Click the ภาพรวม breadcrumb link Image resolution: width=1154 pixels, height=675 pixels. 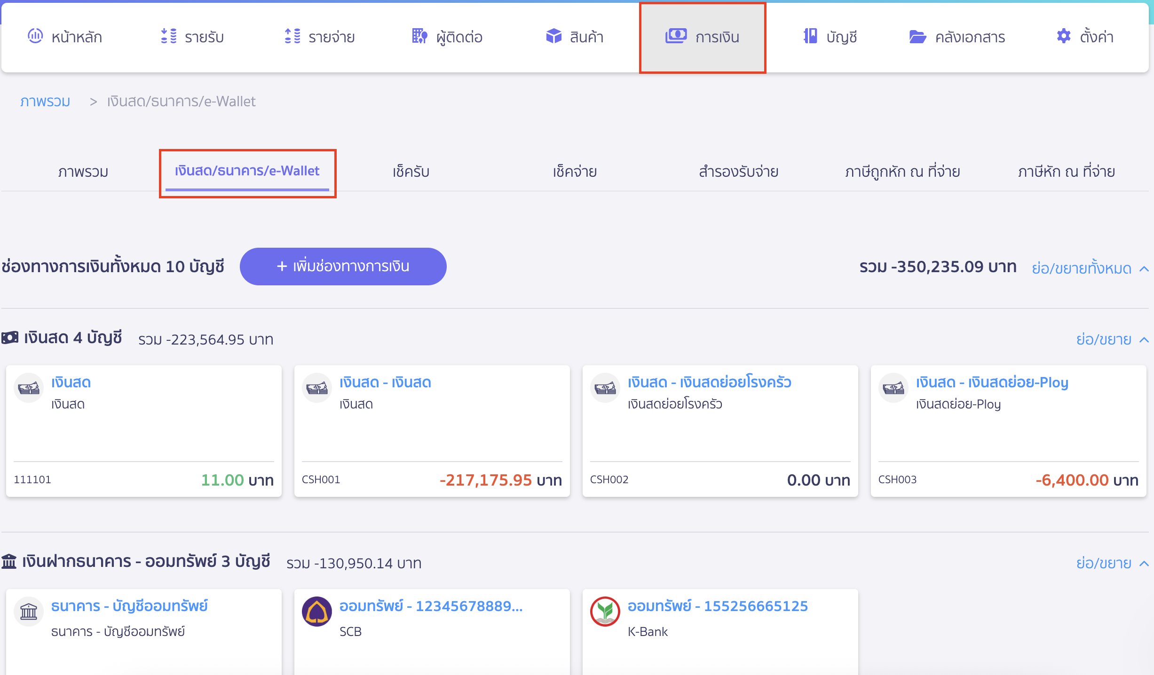(x=45, y=101)
